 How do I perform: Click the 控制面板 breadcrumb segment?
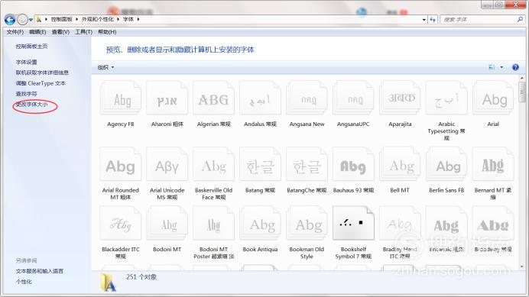tap(62, 19)
